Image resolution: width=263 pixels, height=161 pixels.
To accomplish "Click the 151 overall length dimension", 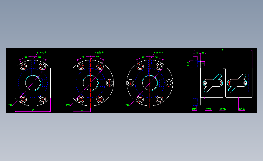I will pyautogui.click(x=223, y=50).
